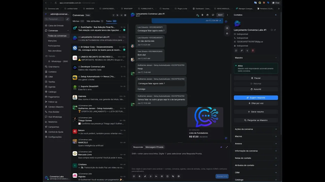The height and width of the screenshot is (182, 325).
Task: Close the Contatos side panel
Action: [276, 15]
